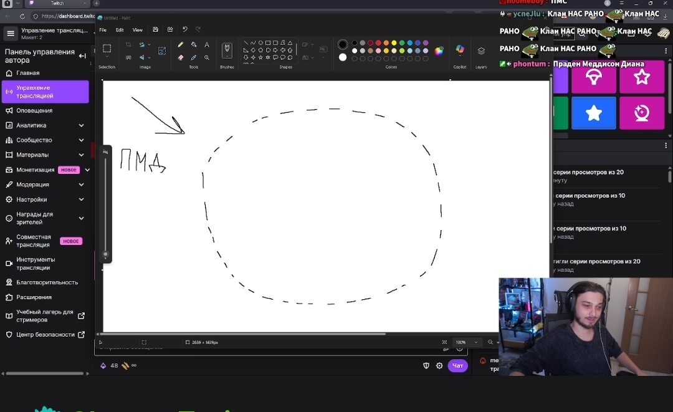Screen dimensions: 673x412
Task: Pick the Oval shape in Shapes gallery
Action: (x=260, y=43)
